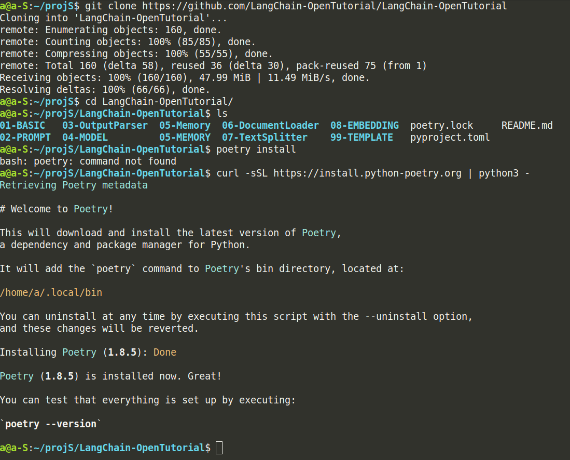This screenshot has height=460, width=570.
Task: Click the 'pack-reused 75 (from 1)' text
Action: tap(362, 66)
